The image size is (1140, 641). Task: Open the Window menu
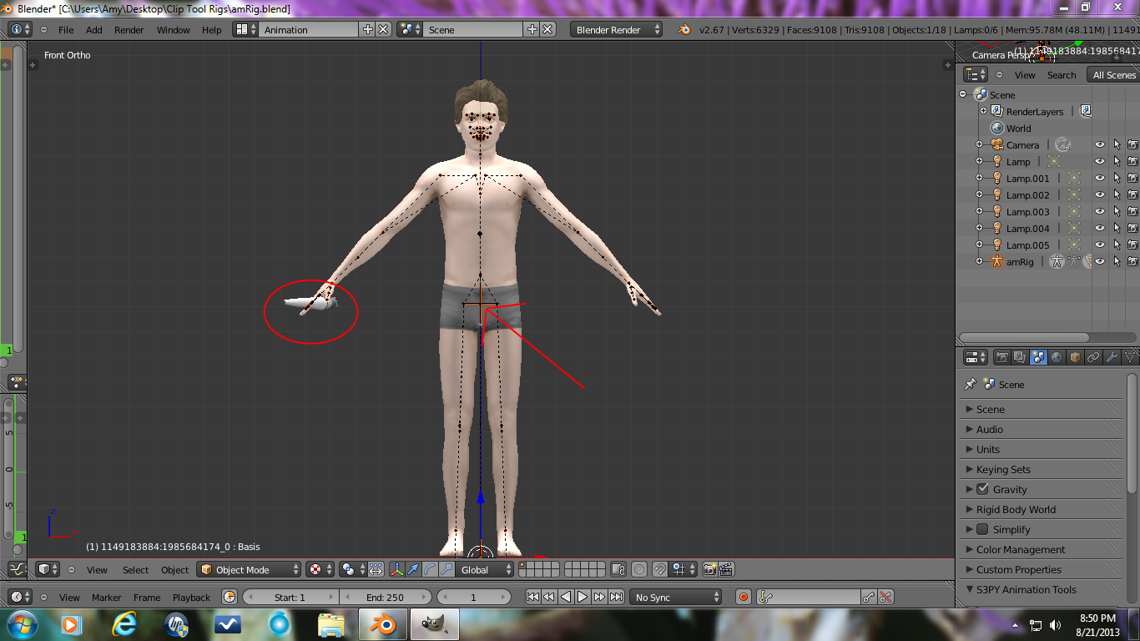point(174,29)
